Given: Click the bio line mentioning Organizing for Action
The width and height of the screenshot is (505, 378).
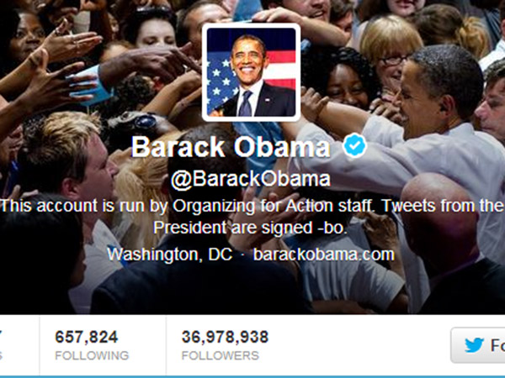Looking at the screenshot, I should pyautogui.click(x=252, y=206).
